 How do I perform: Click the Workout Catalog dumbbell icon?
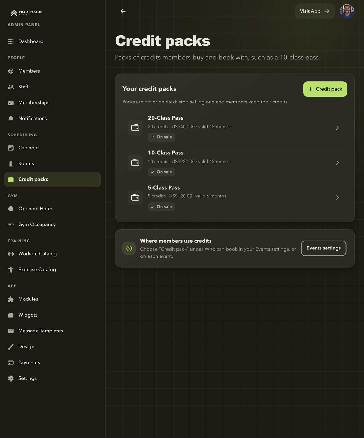11,254
